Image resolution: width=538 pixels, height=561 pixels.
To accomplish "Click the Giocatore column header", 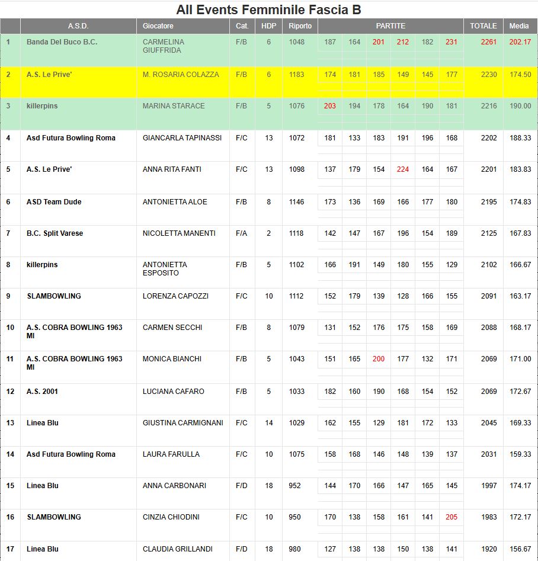I will [x=158, y=26].
